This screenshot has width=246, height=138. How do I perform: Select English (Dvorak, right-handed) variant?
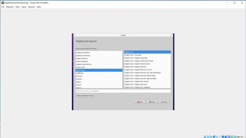[x=147, y=79]
